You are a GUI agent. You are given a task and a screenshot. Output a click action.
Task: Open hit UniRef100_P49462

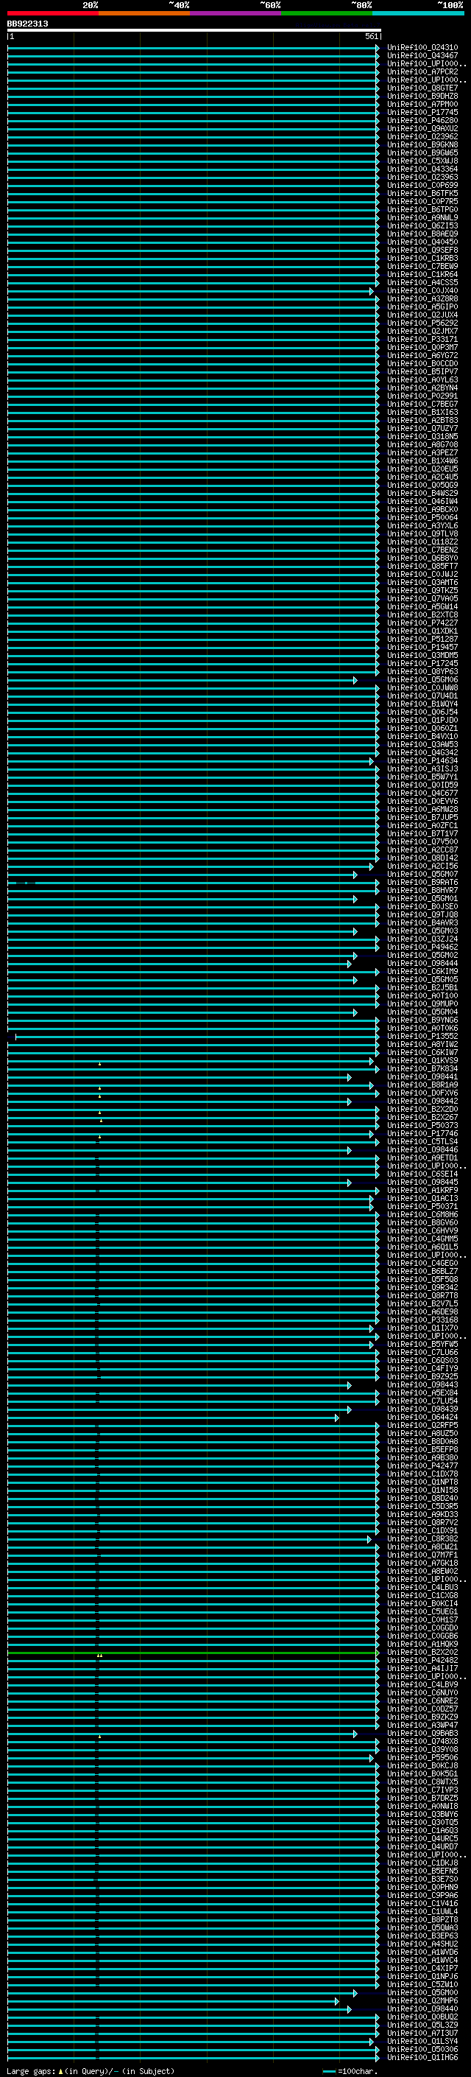[x=422, y=947]
